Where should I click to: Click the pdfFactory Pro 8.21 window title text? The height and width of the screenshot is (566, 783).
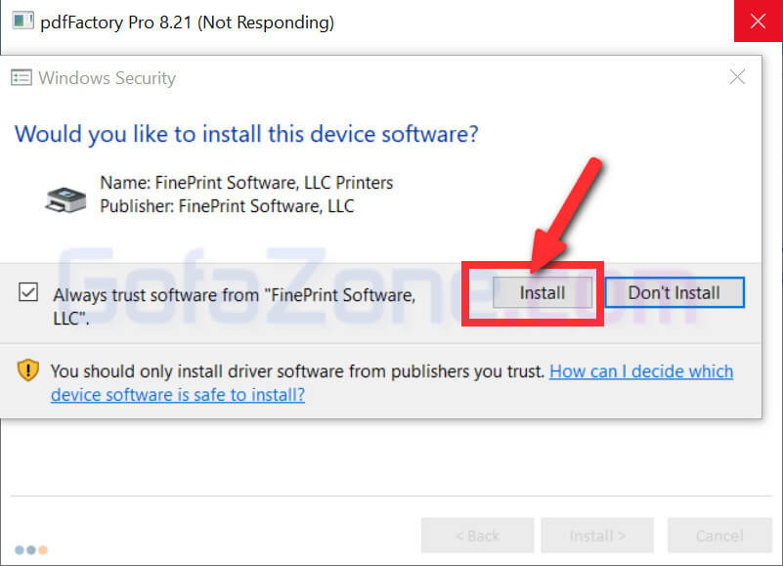coord(187,22)
